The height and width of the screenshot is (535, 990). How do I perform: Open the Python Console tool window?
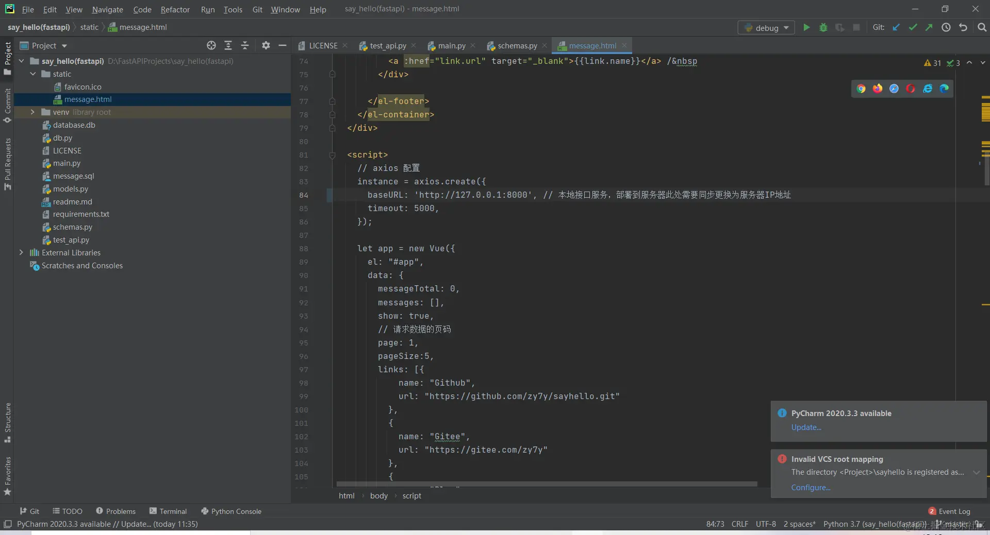click(231, 511)
